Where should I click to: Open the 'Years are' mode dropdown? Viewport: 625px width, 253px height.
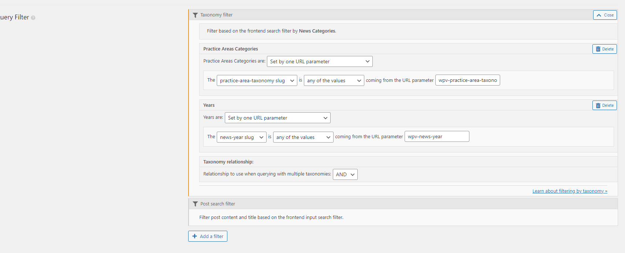[x=278, y=118]
